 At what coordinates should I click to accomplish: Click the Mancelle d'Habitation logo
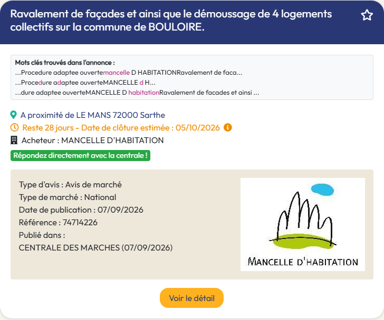coord(303,225)
